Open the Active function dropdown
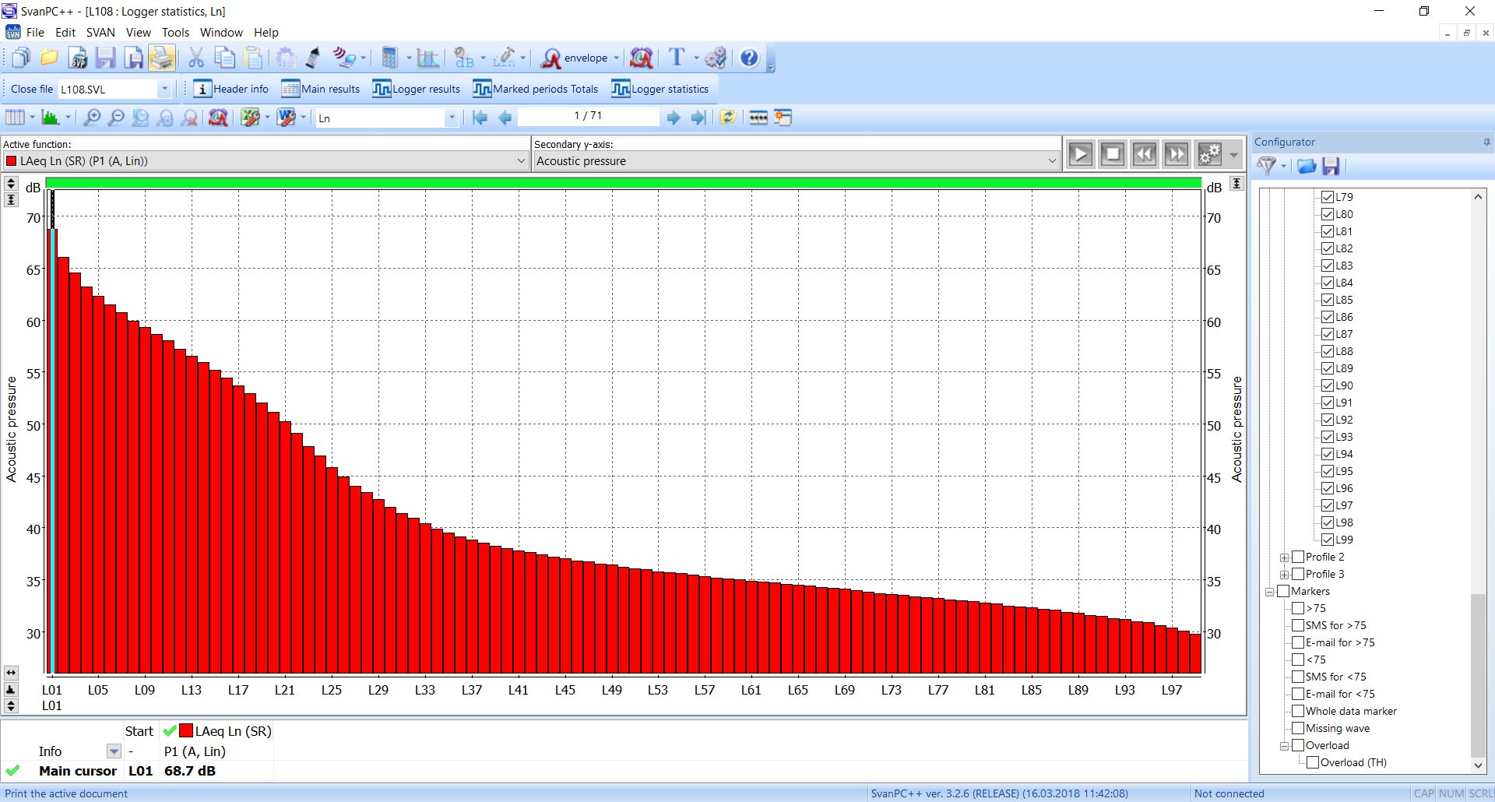 (521, 161)
